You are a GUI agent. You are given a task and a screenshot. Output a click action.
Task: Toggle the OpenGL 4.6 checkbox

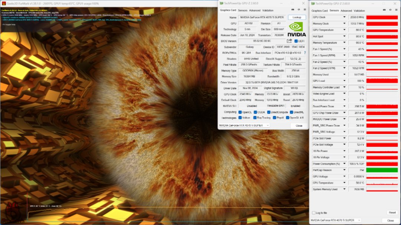click(x=287, y=118)
